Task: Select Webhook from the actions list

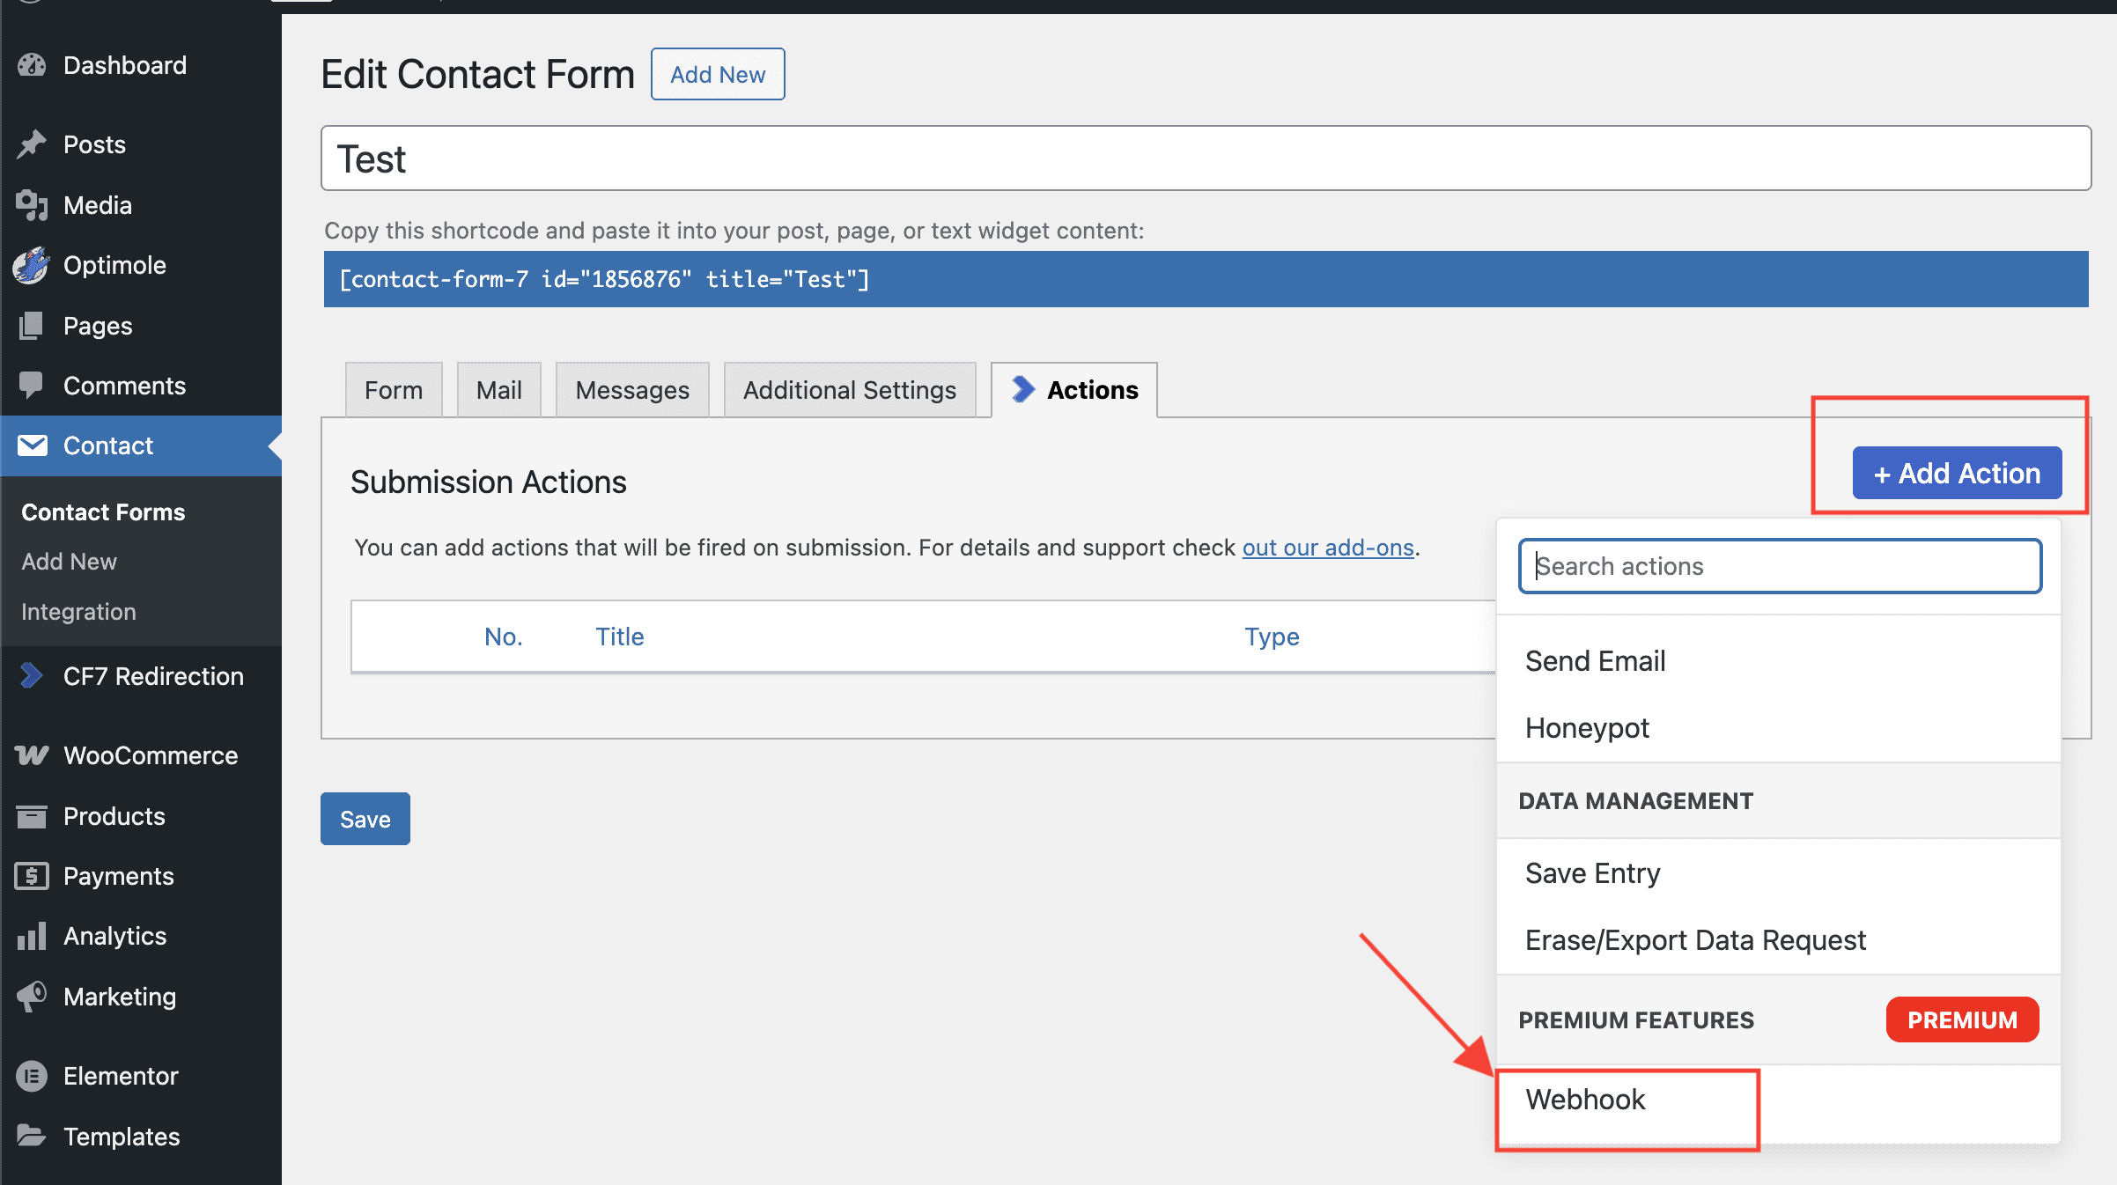Action: coord(1585,1100)
